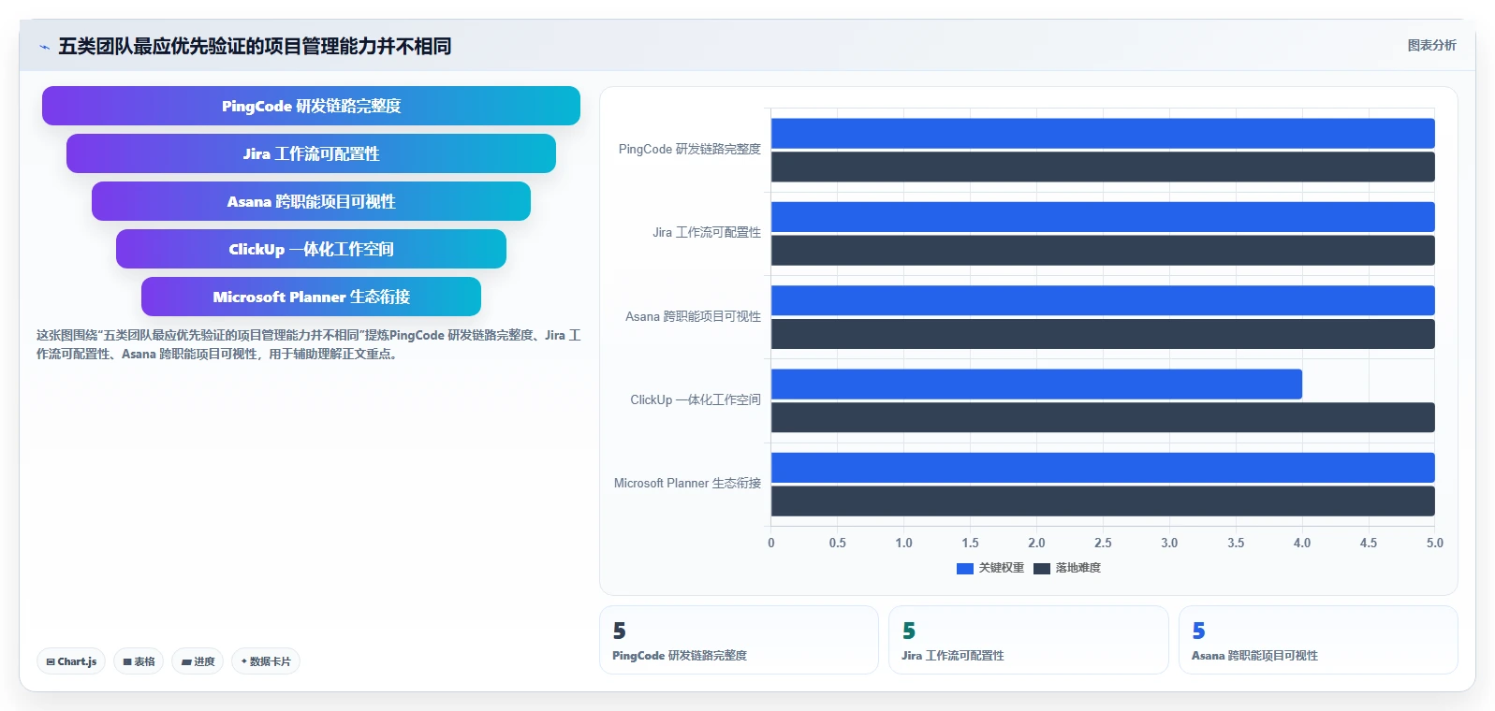Screen dimensions: 1495x711
Task: Click the 图表分析 label in the header
Action: (1431, 45)
